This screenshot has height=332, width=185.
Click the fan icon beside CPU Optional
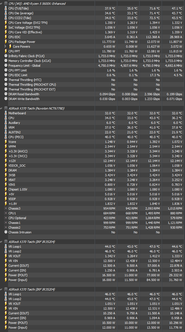[x=6, y=218]
